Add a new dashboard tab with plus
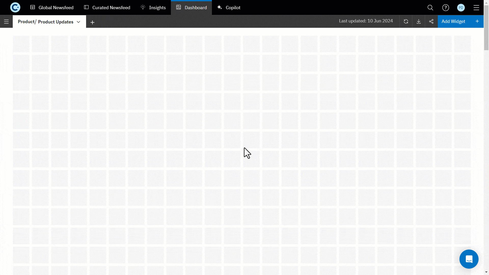Image resolution: width=489 pixels, height=275 pixels. [92, 22]
